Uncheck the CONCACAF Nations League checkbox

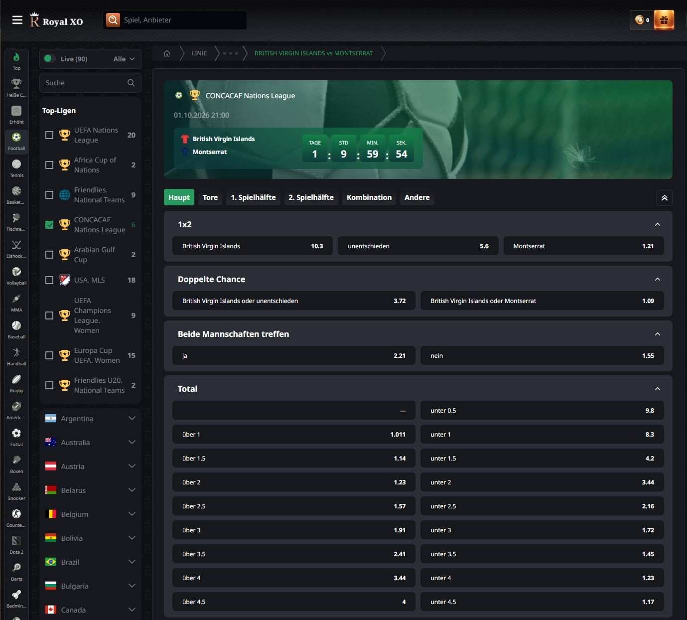(x=49, y=225)
